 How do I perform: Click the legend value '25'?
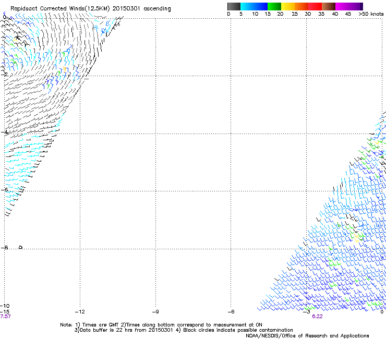click(x=295, y=14)
